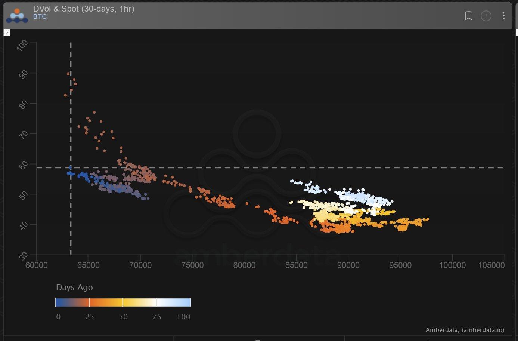
Task: Click the 105000 label on the x-axis
Action: [x=491, y=265]
